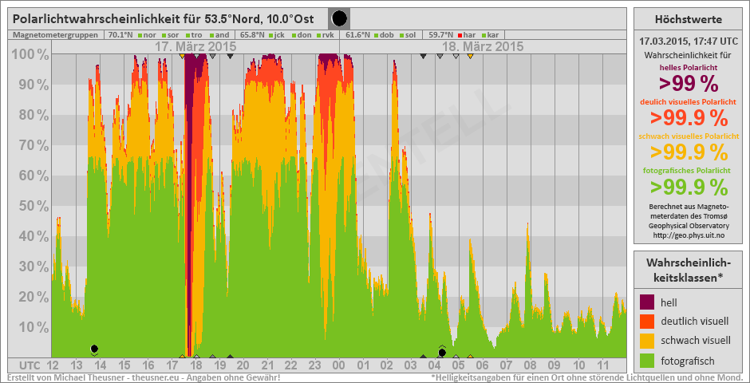Click the '59.7°N' latitude group label

point(442,35)
